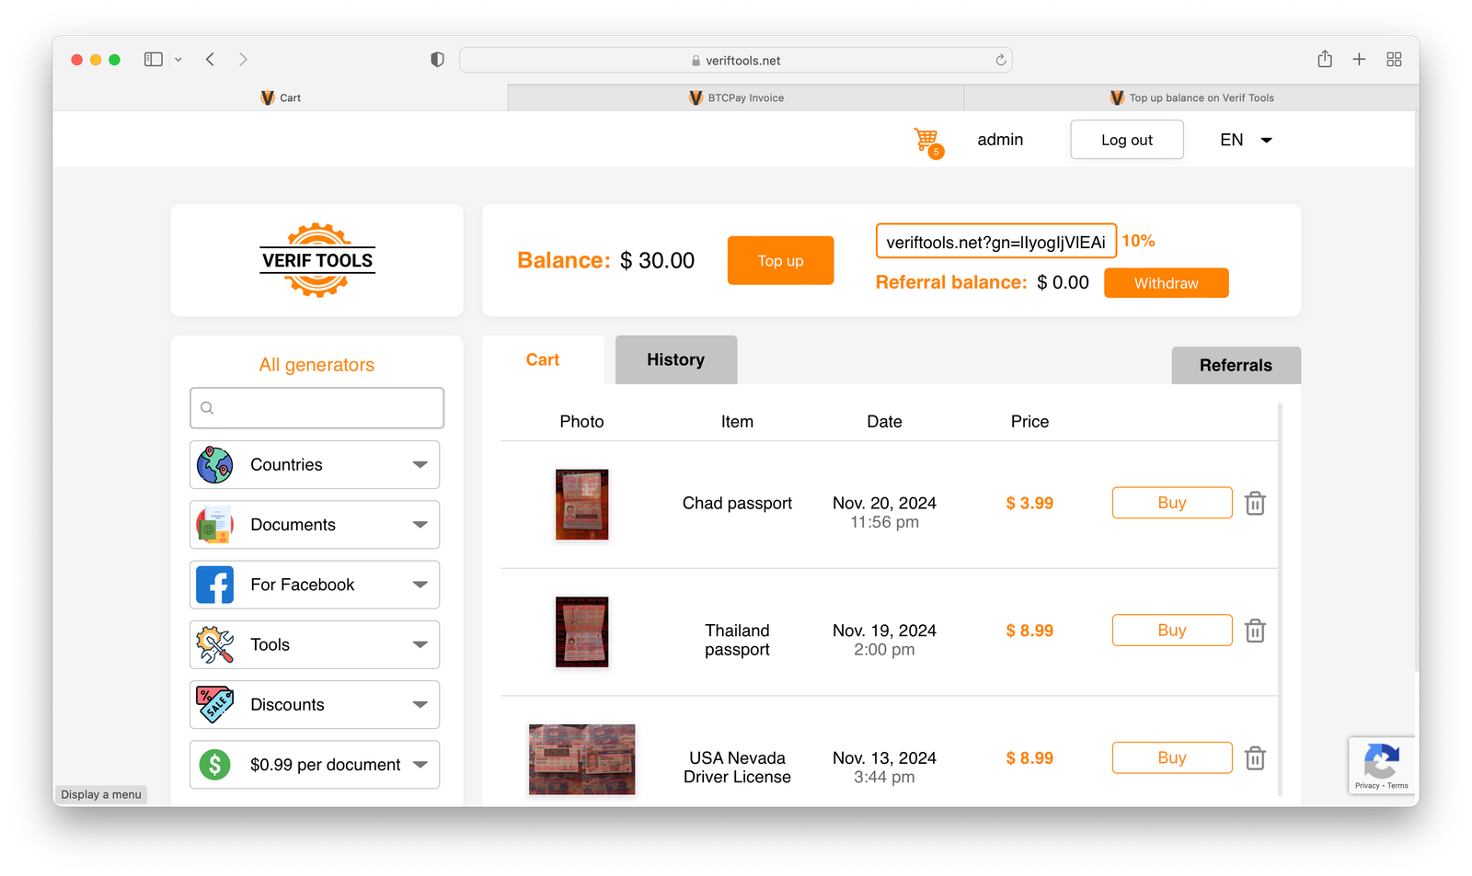Reload the page with the refresh icon
The height and width of the screenshot is (876, 1472).
(1001, 61)
